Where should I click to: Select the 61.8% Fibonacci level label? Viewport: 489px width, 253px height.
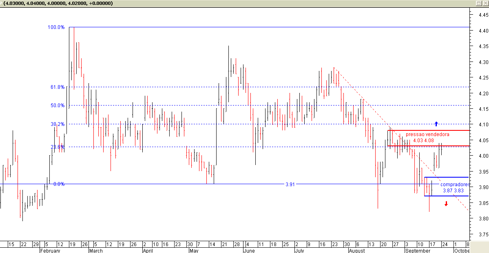pos(58,87)
